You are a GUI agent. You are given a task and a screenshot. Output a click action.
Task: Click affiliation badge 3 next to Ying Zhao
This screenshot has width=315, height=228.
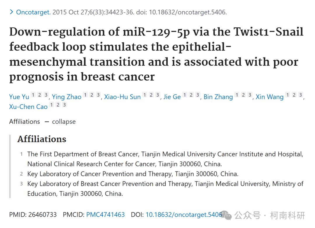[x=98, y=95]
